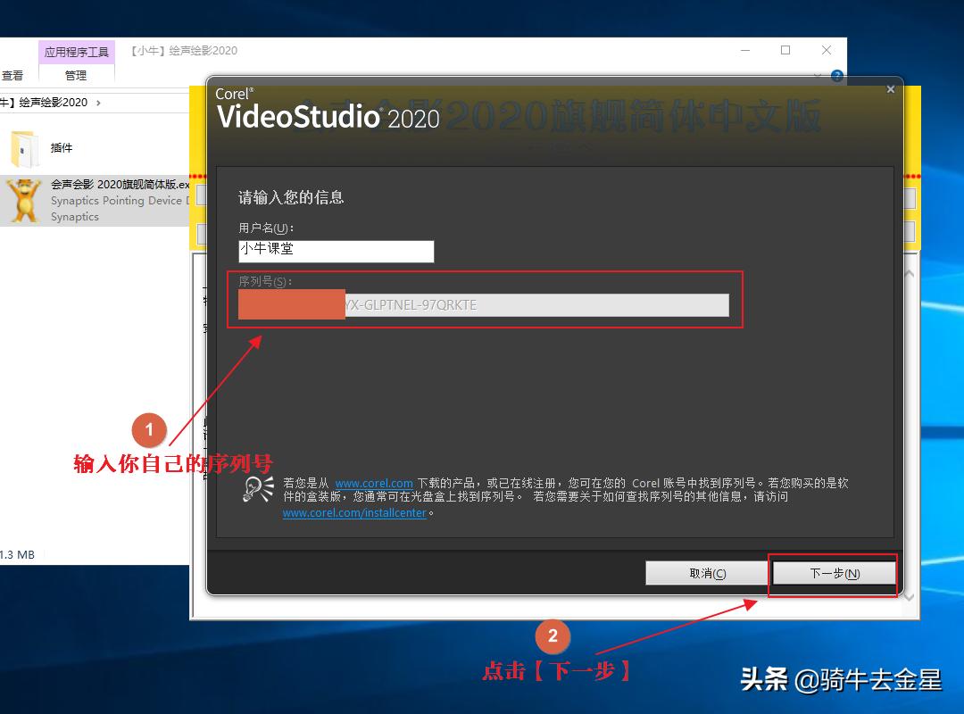Viewport: 964px width, 714px height.
Task: Open the 管理 ribbon tab
Action: (77, 75)
